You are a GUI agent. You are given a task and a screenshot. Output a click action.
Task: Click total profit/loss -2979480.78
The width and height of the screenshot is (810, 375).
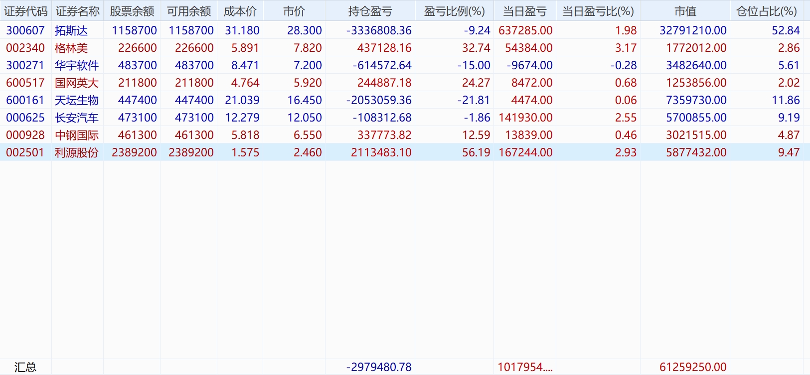click(x=379, y=367)
